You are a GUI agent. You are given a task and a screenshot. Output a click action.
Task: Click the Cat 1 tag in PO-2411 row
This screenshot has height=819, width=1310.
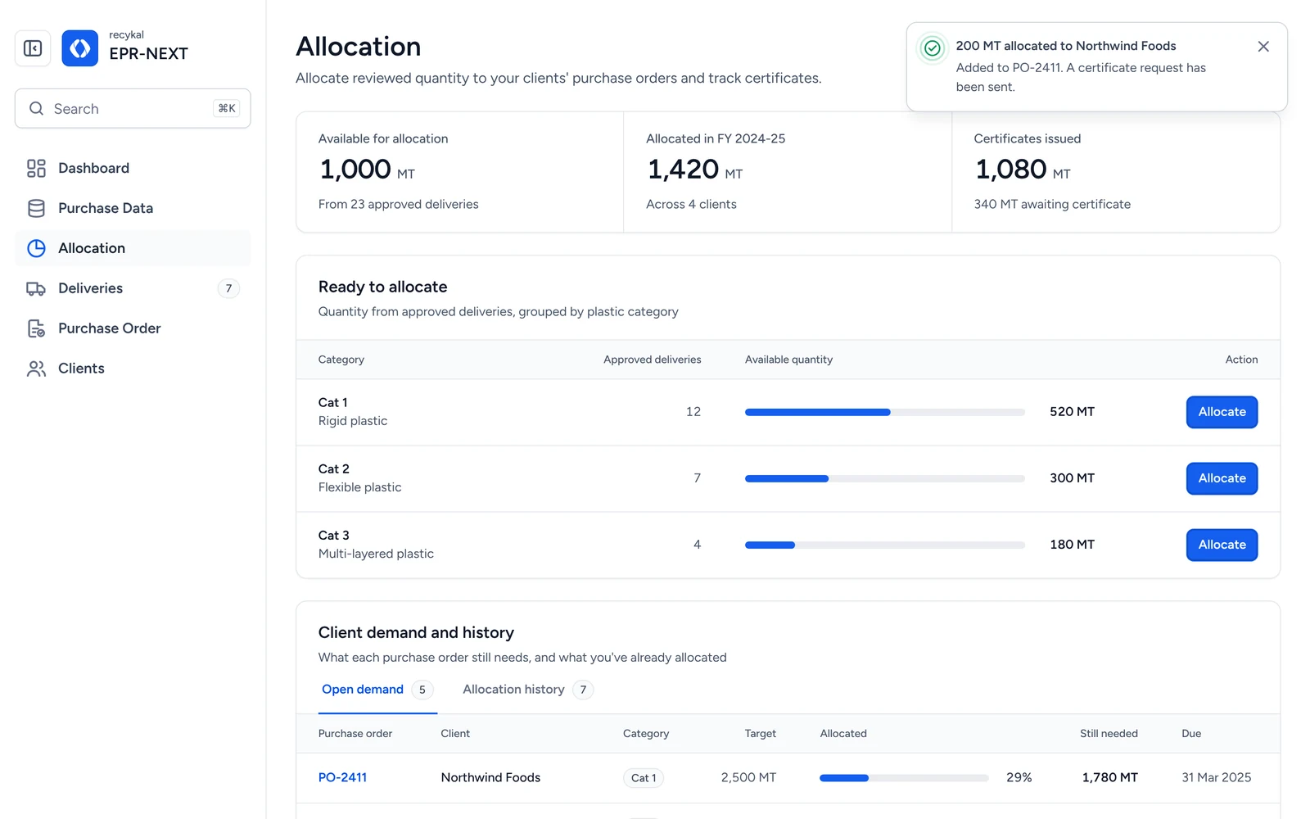644,778
